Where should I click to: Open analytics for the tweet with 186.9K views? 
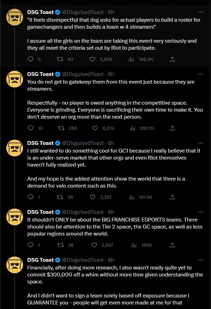131,59
